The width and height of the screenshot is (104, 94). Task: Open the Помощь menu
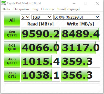coord(47,9)
